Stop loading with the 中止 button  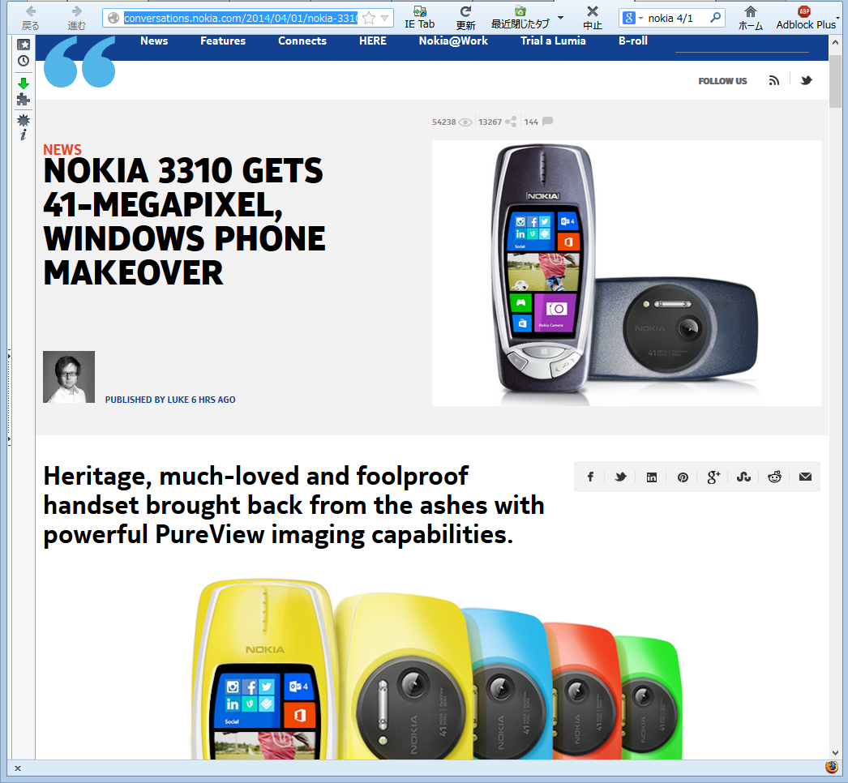[x=592, y=18]
